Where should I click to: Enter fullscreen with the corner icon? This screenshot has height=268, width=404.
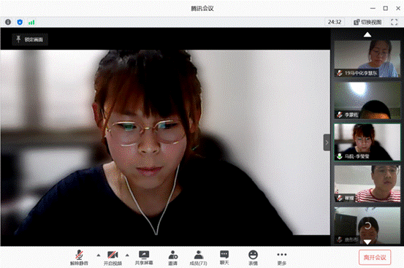(394, 22)
